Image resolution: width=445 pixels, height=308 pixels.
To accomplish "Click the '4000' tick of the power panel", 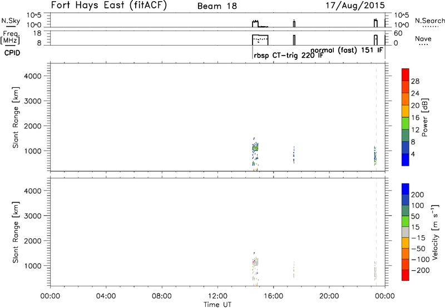I will pos(33,76).
